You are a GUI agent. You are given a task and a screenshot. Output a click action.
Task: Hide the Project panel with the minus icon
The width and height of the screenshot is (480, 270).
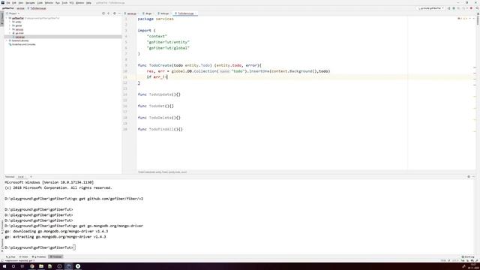coord(119,13)
